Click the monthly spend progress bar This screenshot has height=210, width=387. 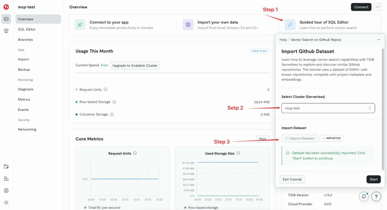pos(172,73)
